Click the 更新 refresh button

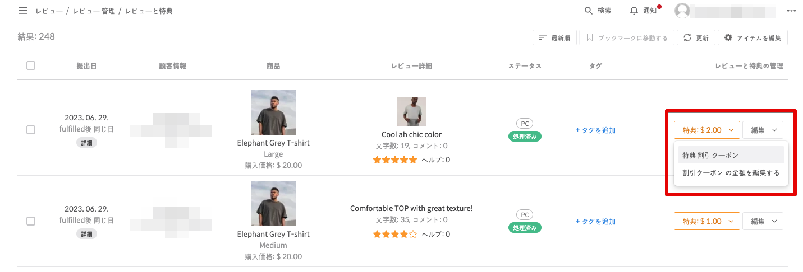click(696, 38)
